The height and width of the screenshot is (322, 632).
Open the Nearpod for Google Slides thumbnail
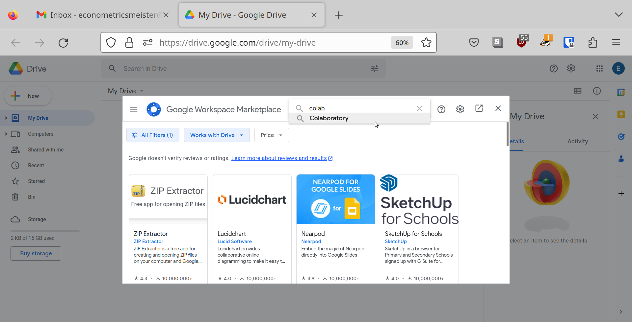(336, 199)
